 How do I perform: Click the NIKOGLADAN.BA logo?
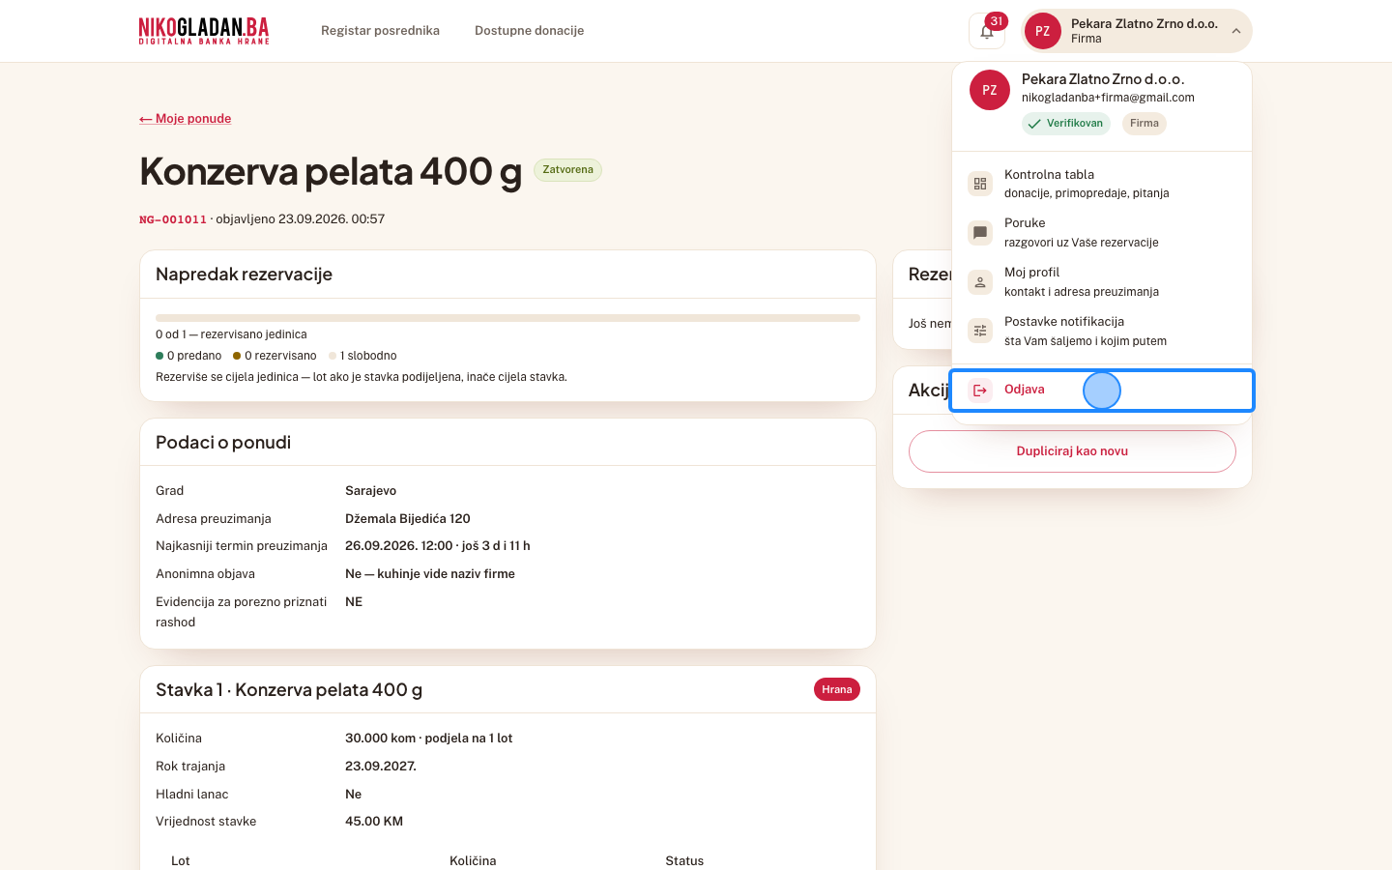click(x=204, y=31)
